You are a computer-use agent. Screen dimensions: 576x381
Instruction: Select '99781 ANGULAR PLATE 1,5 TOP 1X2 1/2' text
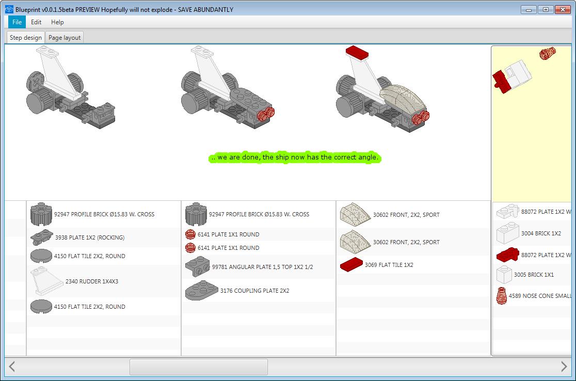(x=262, y=267)
